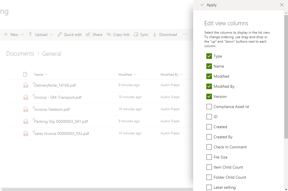Click the scroll up arrow of panel
288x191 pixels.
coord(286,13)
